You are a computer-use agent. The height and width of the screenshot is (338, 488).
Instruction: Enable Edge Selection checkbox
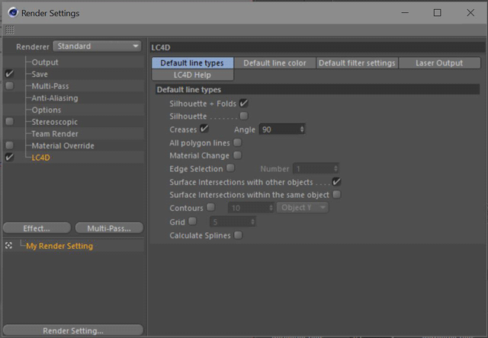230,167
